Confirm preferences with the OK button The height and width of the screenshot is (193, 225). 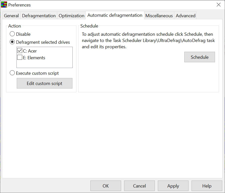pyautogui.click(x=106, y=186)
